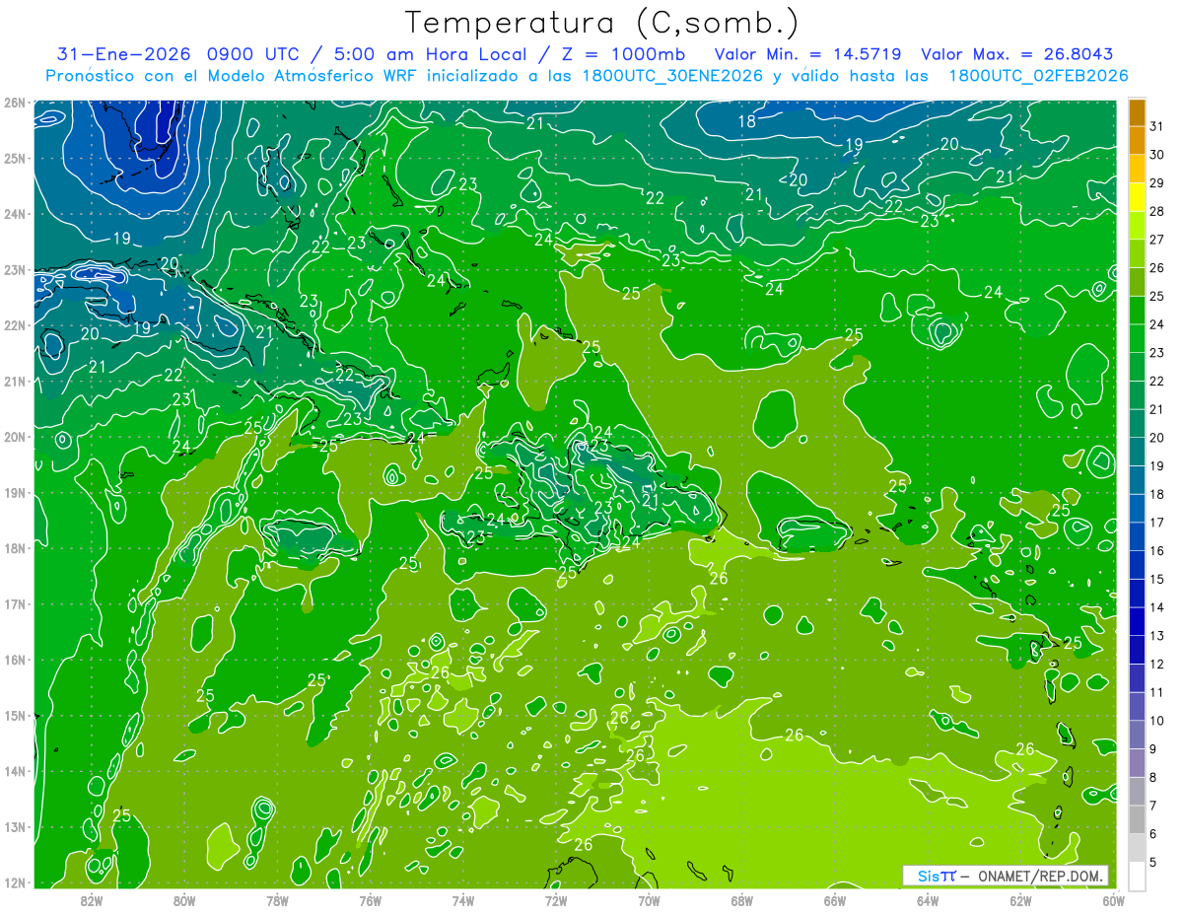Click color scale value 27
1183x914 pixels.
[1157, 240]
